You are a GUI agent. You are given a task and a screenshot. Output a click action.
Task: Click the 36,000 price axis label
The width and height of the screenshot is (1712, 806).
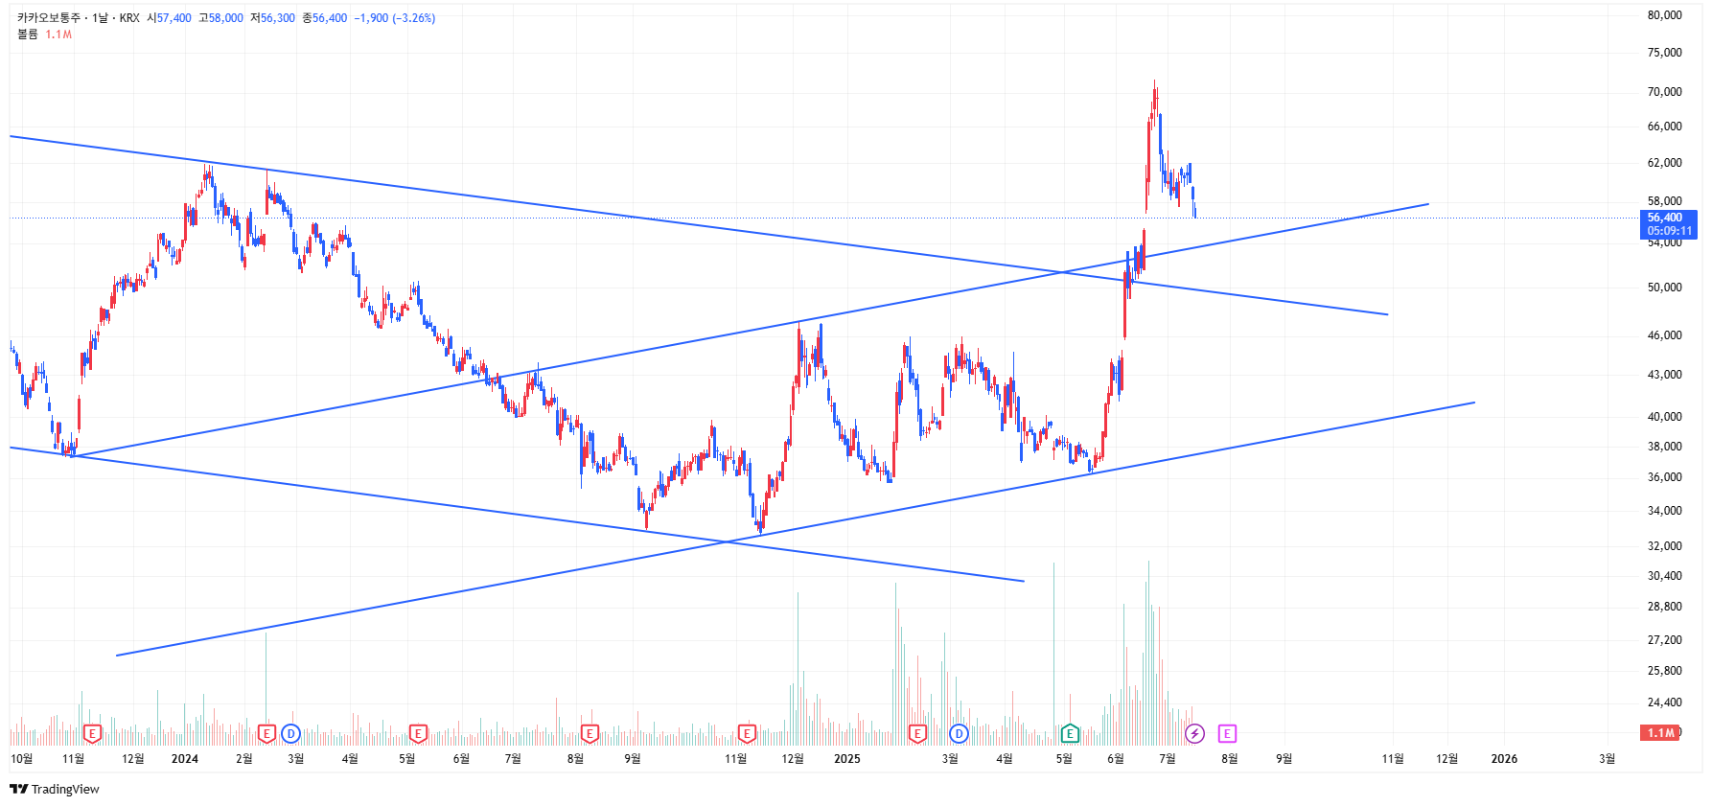(x=1665, y=477)
